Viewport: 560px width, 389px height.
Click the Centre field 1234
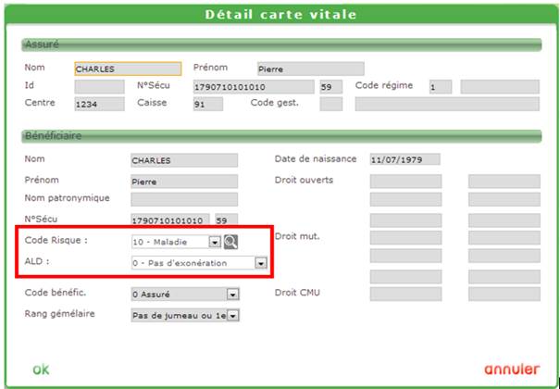point(99,104)
